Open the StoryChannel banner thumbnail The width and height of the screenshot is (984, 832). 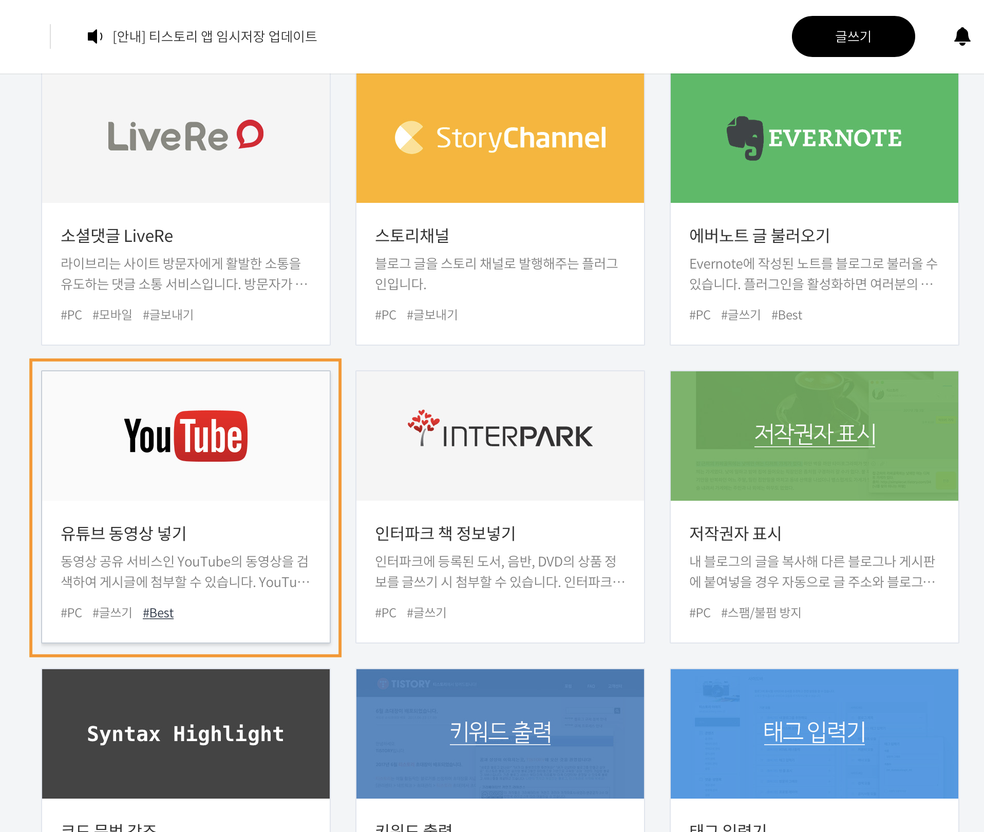(500, 138)
